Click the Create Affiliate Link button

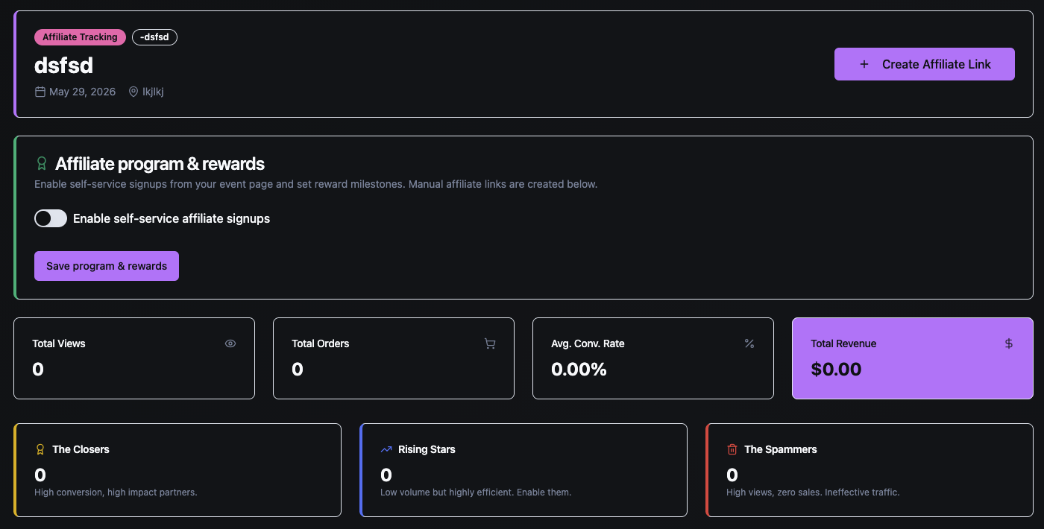click(x=924, y=64)
